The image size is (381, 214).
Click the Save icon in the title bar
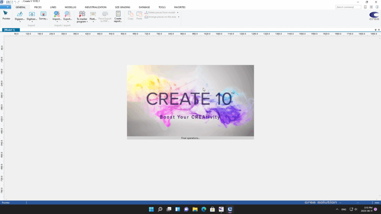tap(8, 2)
